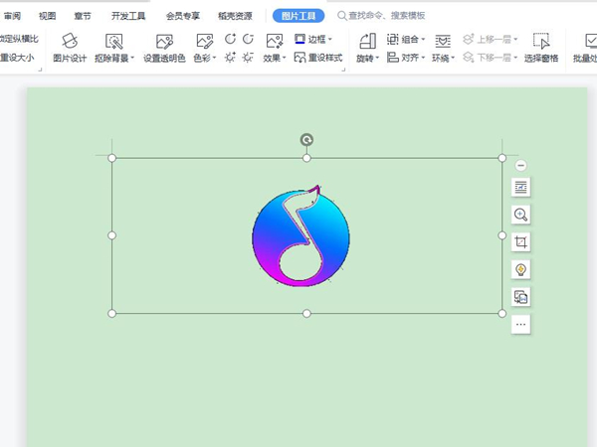Image resolution: width=597 pixels, height=447 pixels.
Task: Collapse floating toolbar with the minus button
Action: tap(521, 165)
